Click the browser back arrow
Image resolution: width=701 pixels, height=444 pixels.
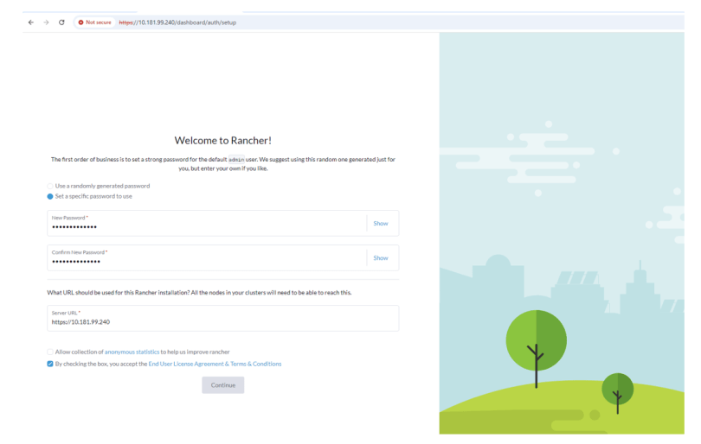(x=31, y=22)
